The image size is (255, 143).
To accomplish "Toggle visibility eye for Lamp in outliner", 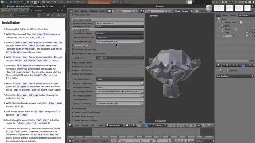I will tap(247, 33).
